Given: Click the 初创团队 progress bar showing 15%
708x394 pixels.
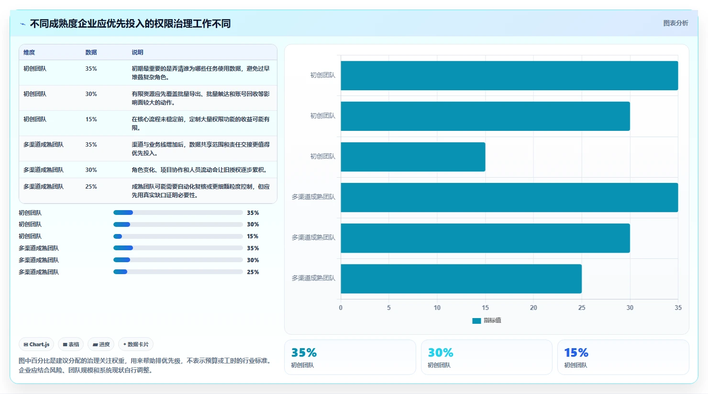Looking at the screenshot, I should (178, 236).
